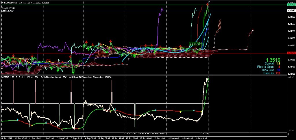Screen dimensions: 296x140
Task: Click the green 1.33775 price label box
Action: click(x=194, y=43)
